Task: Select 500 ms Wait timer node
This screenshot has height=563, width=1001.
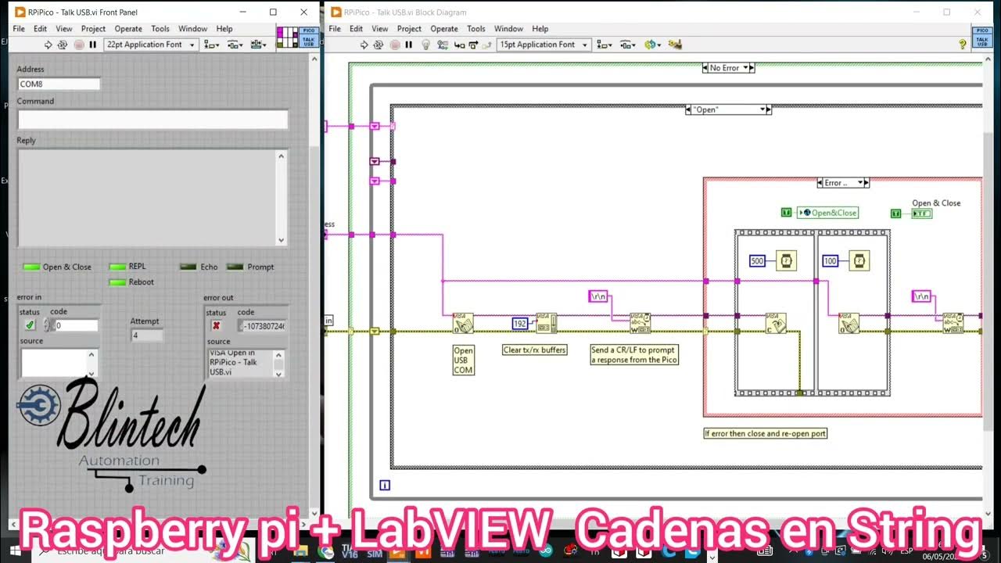Action: tap(786, 261)
